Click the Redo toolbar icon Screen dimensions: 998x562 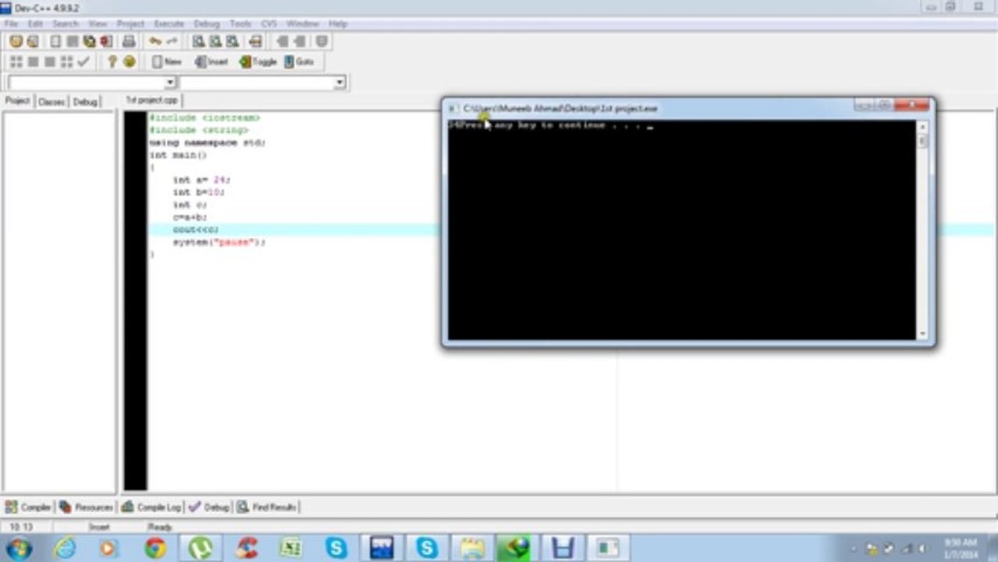coord(172,41)
